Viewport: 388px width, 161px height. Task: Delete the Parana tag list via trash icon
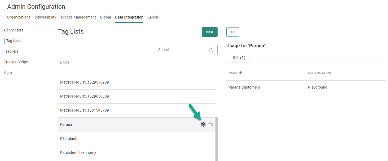click(x=211, y=125)
